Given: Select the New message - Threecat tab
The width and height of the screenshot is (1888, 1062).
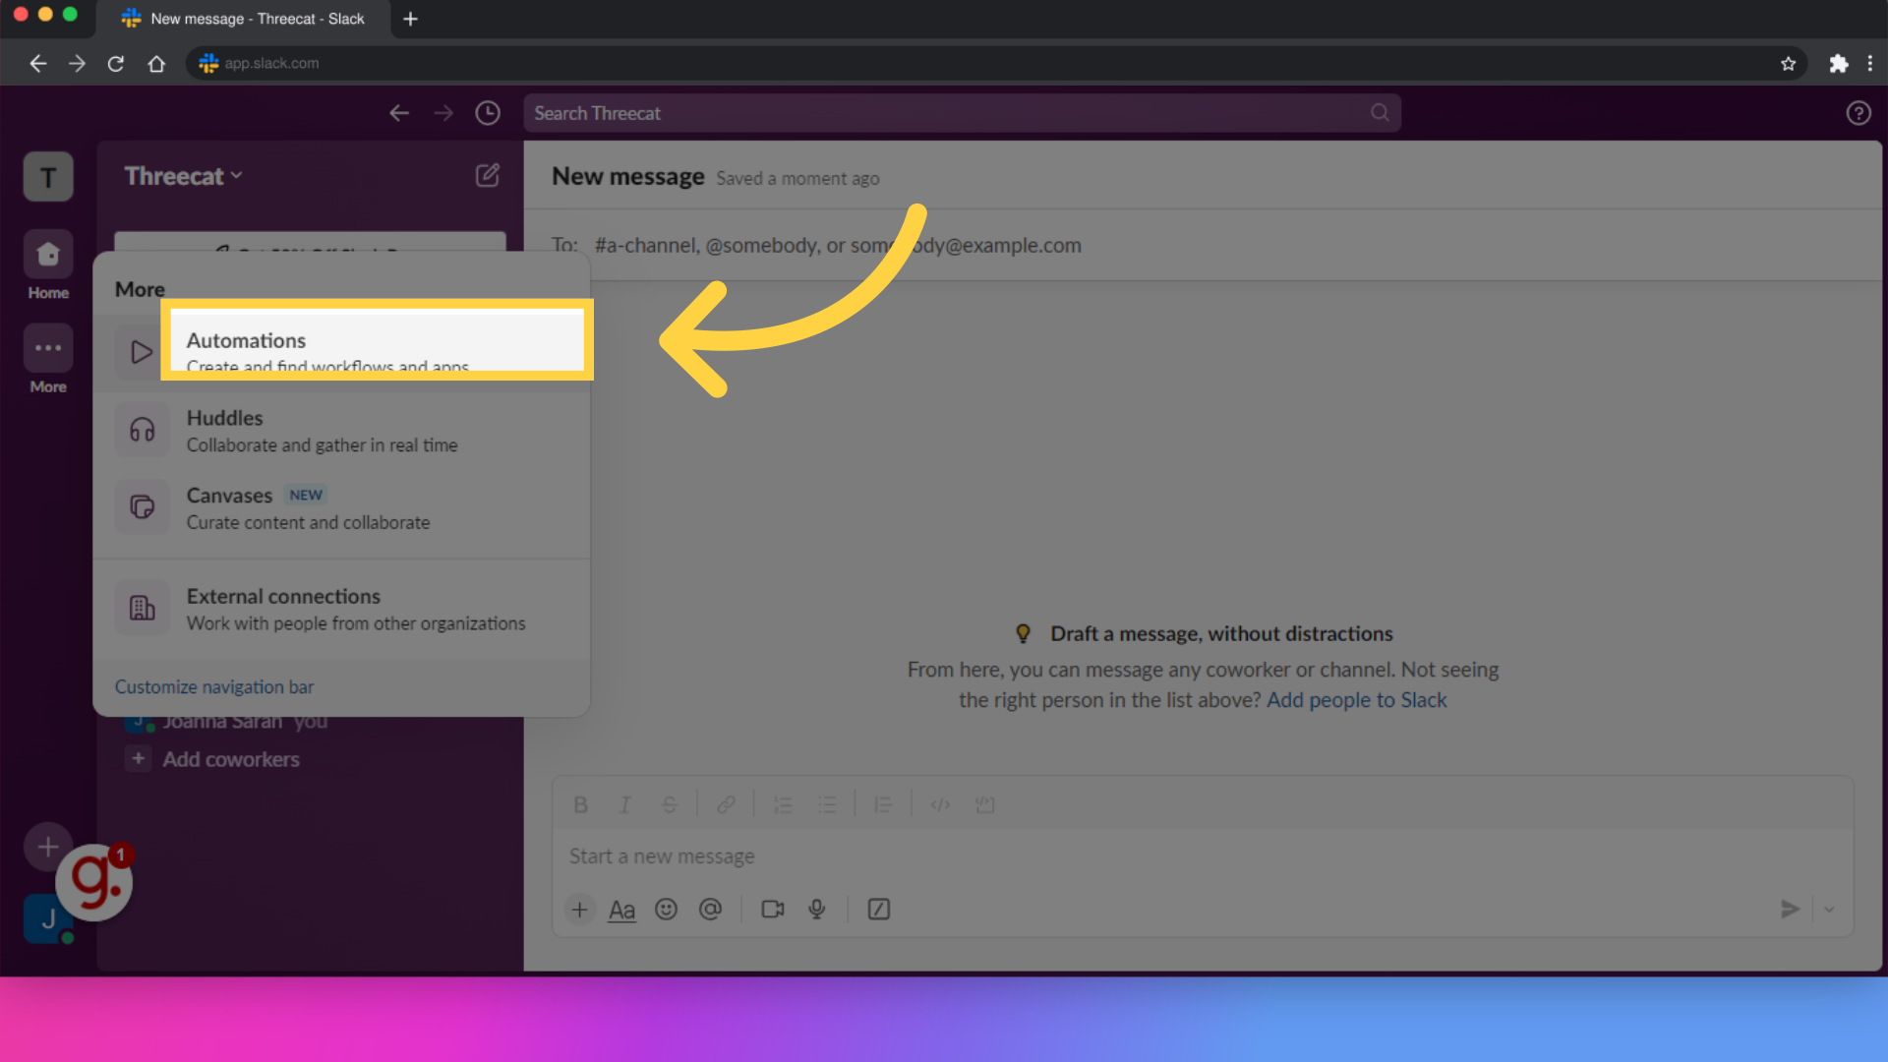Looking at the screenshot, I should (x=243, y=19).
